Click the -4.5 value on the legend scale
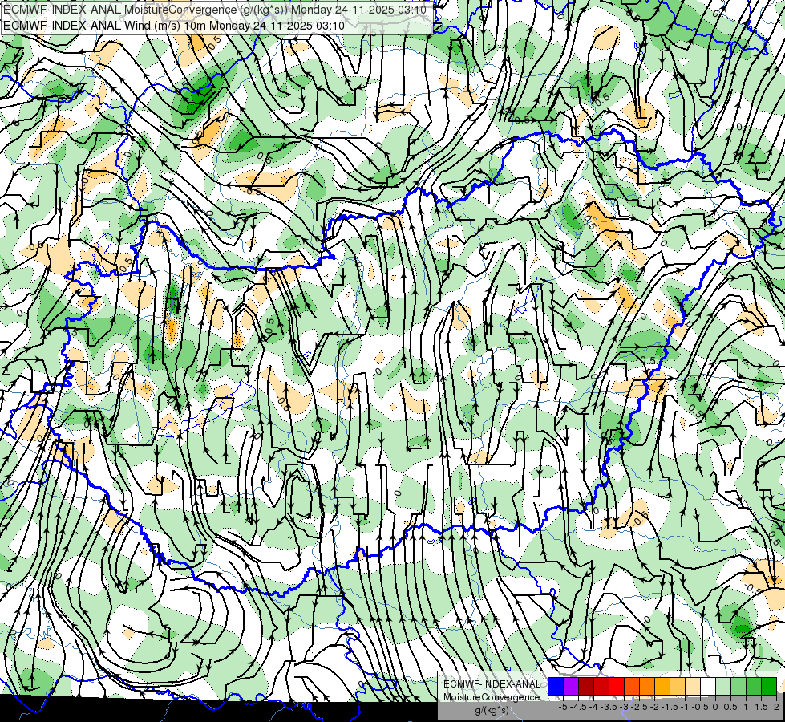This screenshot has height=722, width=785. (580, 707)
